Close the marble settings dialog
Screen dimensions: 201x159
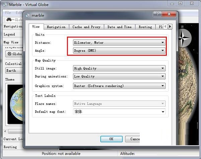pyautogui.click(x=169, y=14)
